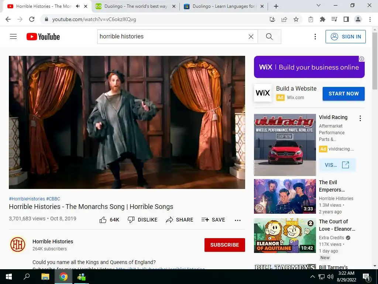378x284 pixels.
Task: Open the YouTube hamburger guide menu
Action: click(13, 37)
